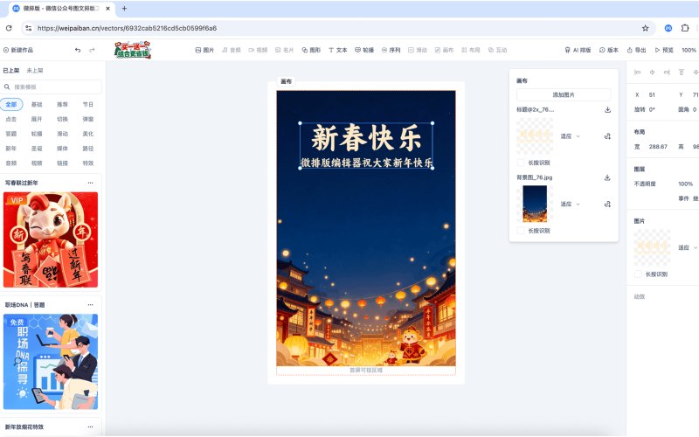Viewport: 699px width, 437px height.
Task: Select the 背景图_76.jpg thumbnail in canvas panel
Action: [x=535, y=204]
